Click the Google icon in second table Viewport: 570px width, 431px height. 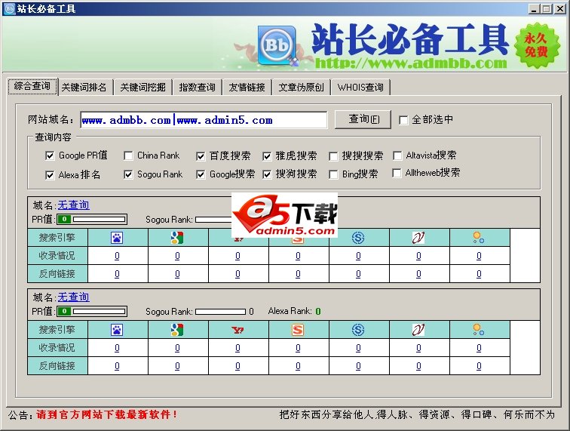tap(177, 330)
